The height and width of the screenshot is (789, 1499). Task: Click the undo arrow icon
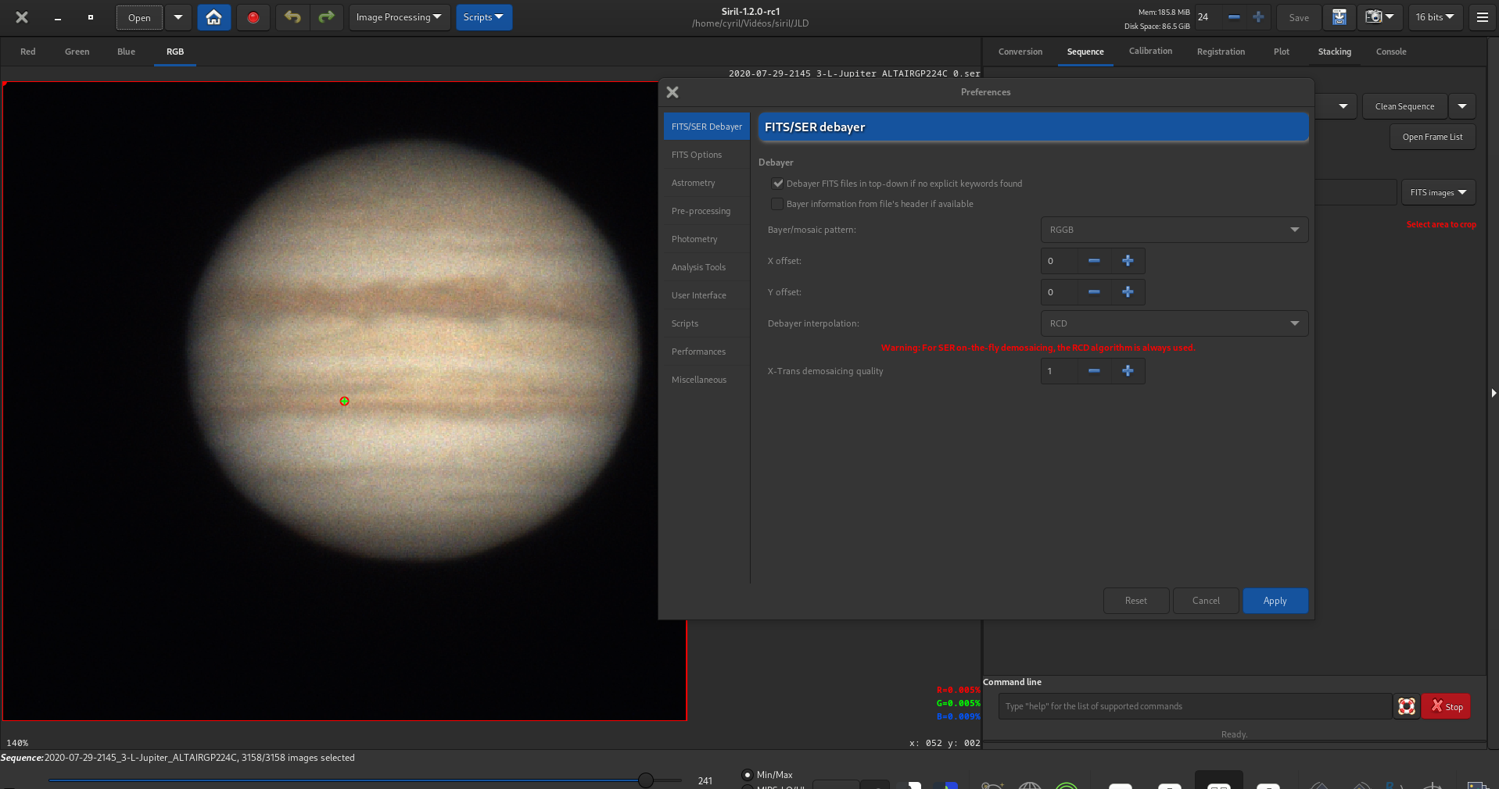[x=292, y=17]
